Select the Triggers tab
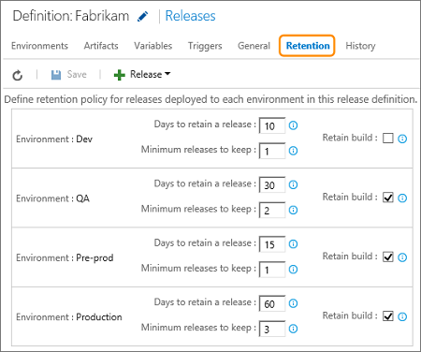 (205, 46)
